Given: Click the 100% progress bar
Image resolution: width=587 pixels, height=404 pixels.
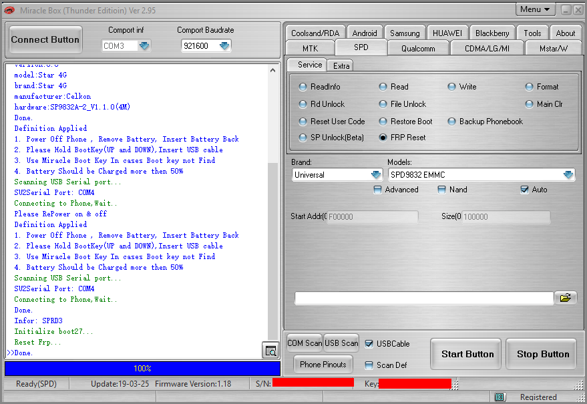Looking at the screenshot, I should tap(142, 369).
